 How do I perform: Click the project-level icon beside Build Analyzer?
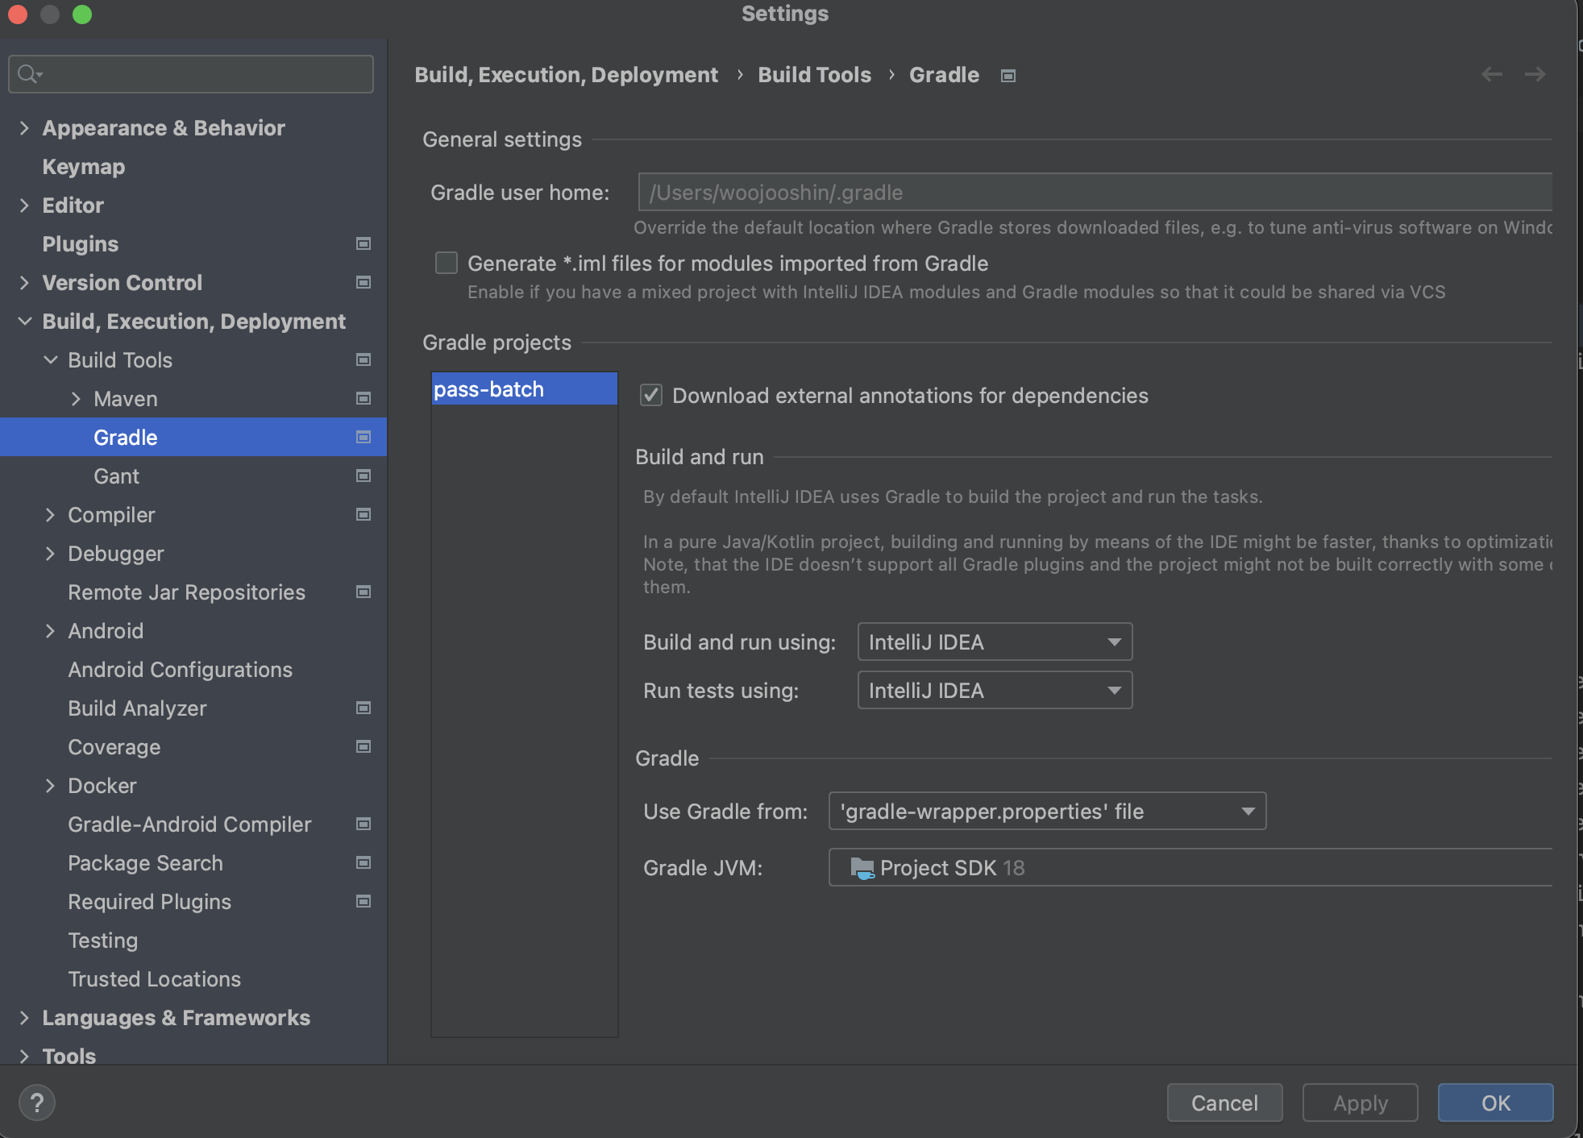(x=364, y=708)
